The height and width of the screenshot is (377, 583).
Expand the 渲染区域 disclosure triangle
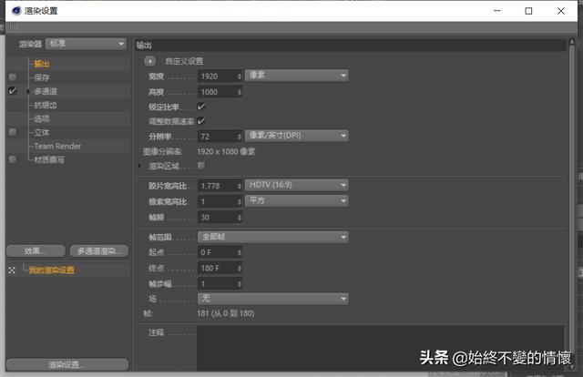point(139,166)
